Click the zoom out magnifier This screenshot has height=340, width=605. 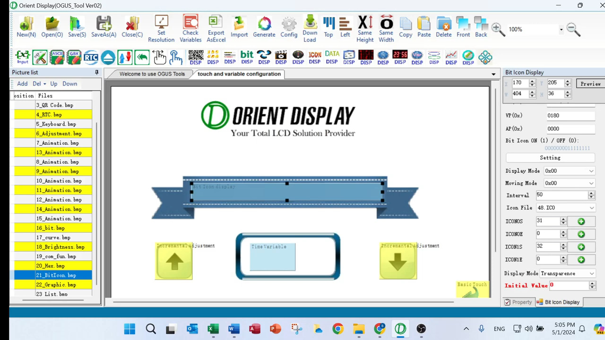click(x=573, y=29)
